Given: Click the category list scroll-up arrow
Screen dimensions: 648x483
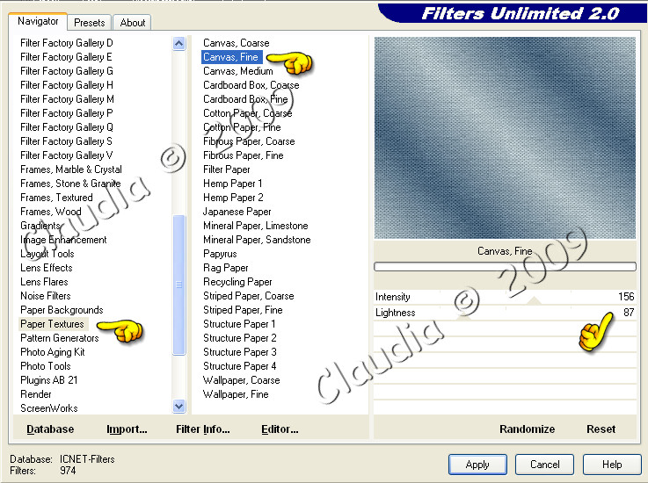Looking at the screenshot, I should click(x=179, y=43).
